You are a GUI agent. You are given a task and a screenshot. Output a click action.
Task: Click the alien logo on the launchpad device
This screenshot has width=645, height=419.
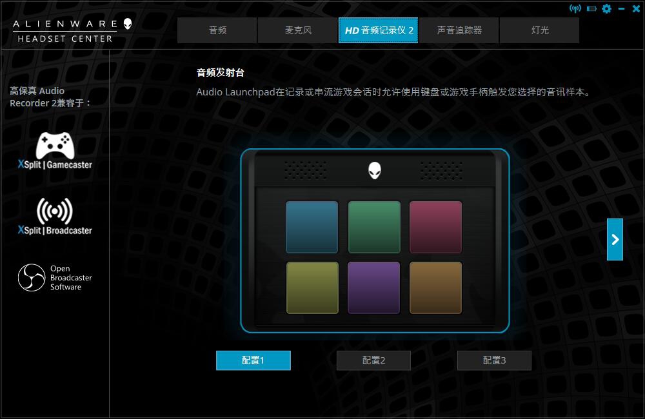coord(374,170)
